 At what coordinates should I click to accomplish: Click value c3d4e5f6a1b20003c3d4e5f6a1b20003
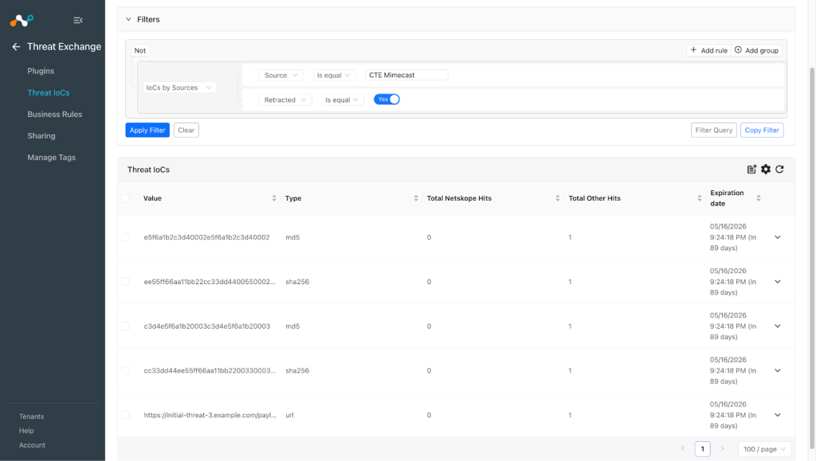[207, 326]
